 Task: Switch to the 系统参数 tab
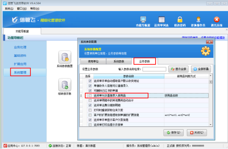click(119, 61)
